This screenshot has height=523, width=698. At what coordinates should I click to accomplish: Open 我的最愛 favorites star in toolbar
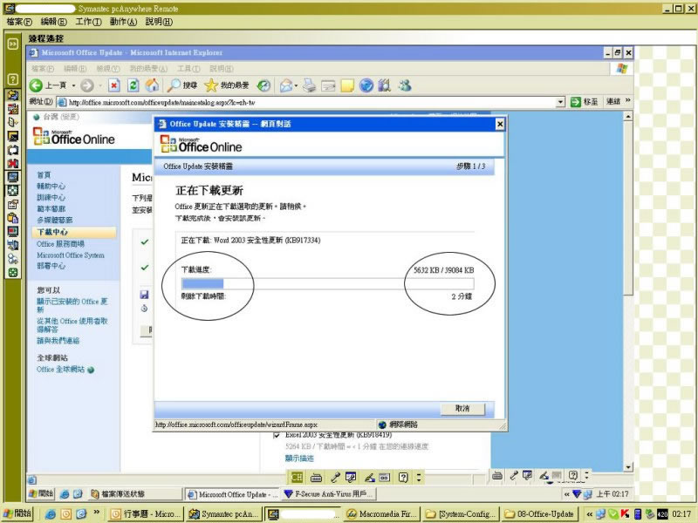click(227, 85)
